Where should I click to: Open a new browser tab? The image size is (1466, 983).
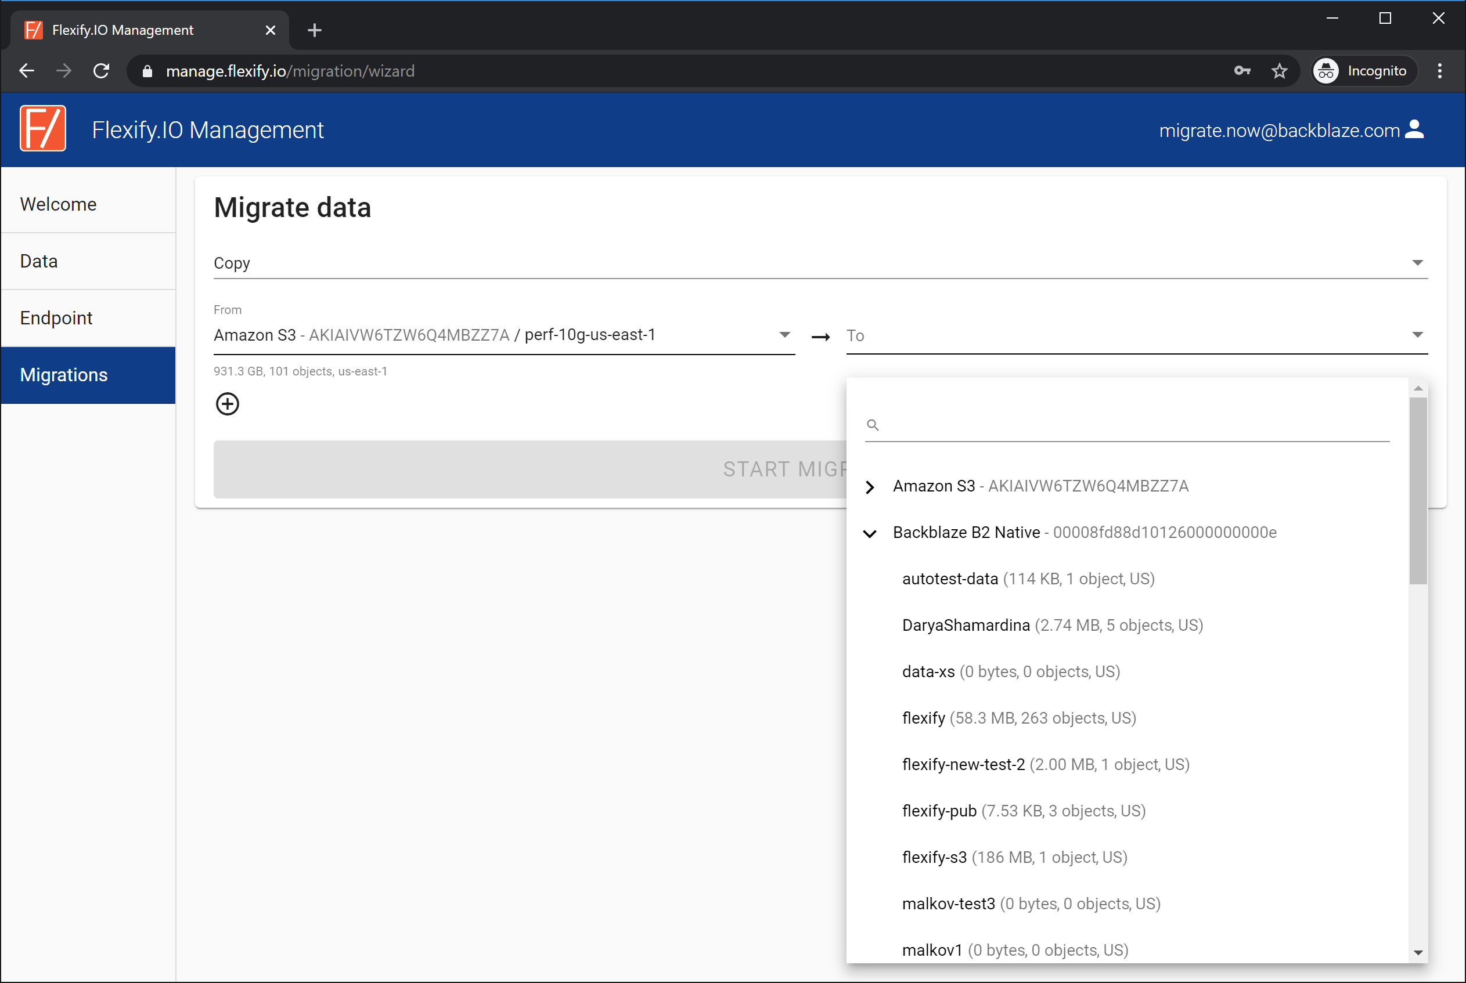coord(315,30)
